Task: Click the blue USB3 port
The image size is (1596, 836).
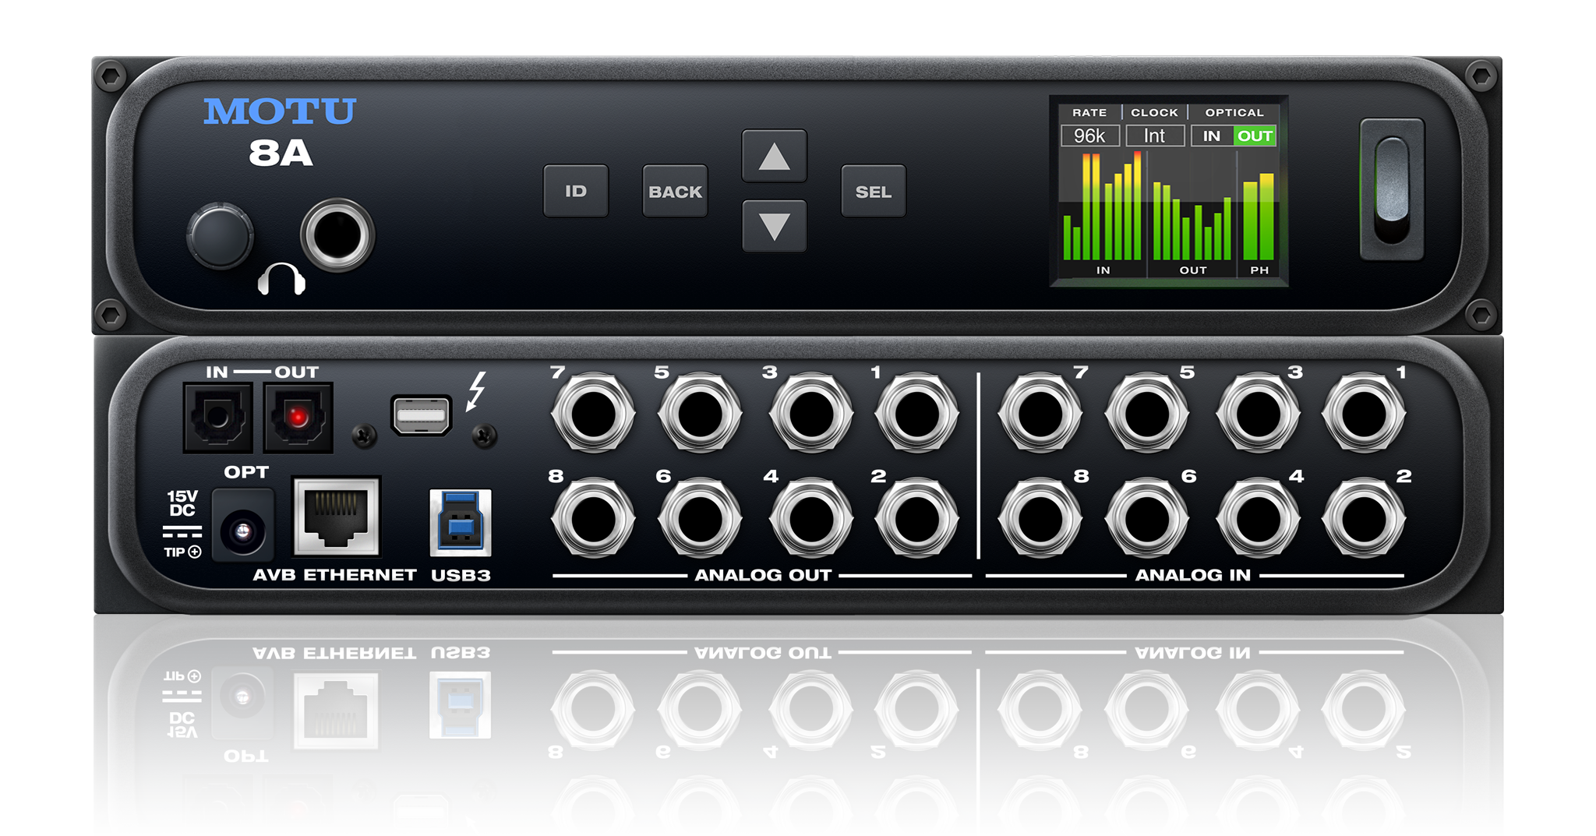Action: click(x=461, y=522)
